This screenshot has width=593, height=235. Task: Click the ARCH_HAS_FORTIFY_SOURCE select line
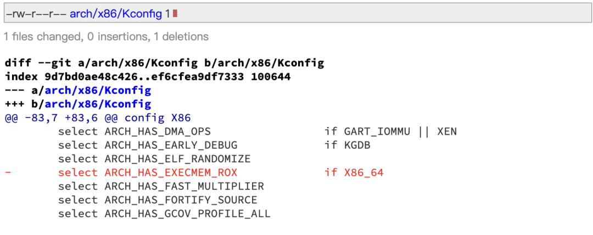[158, 200]
